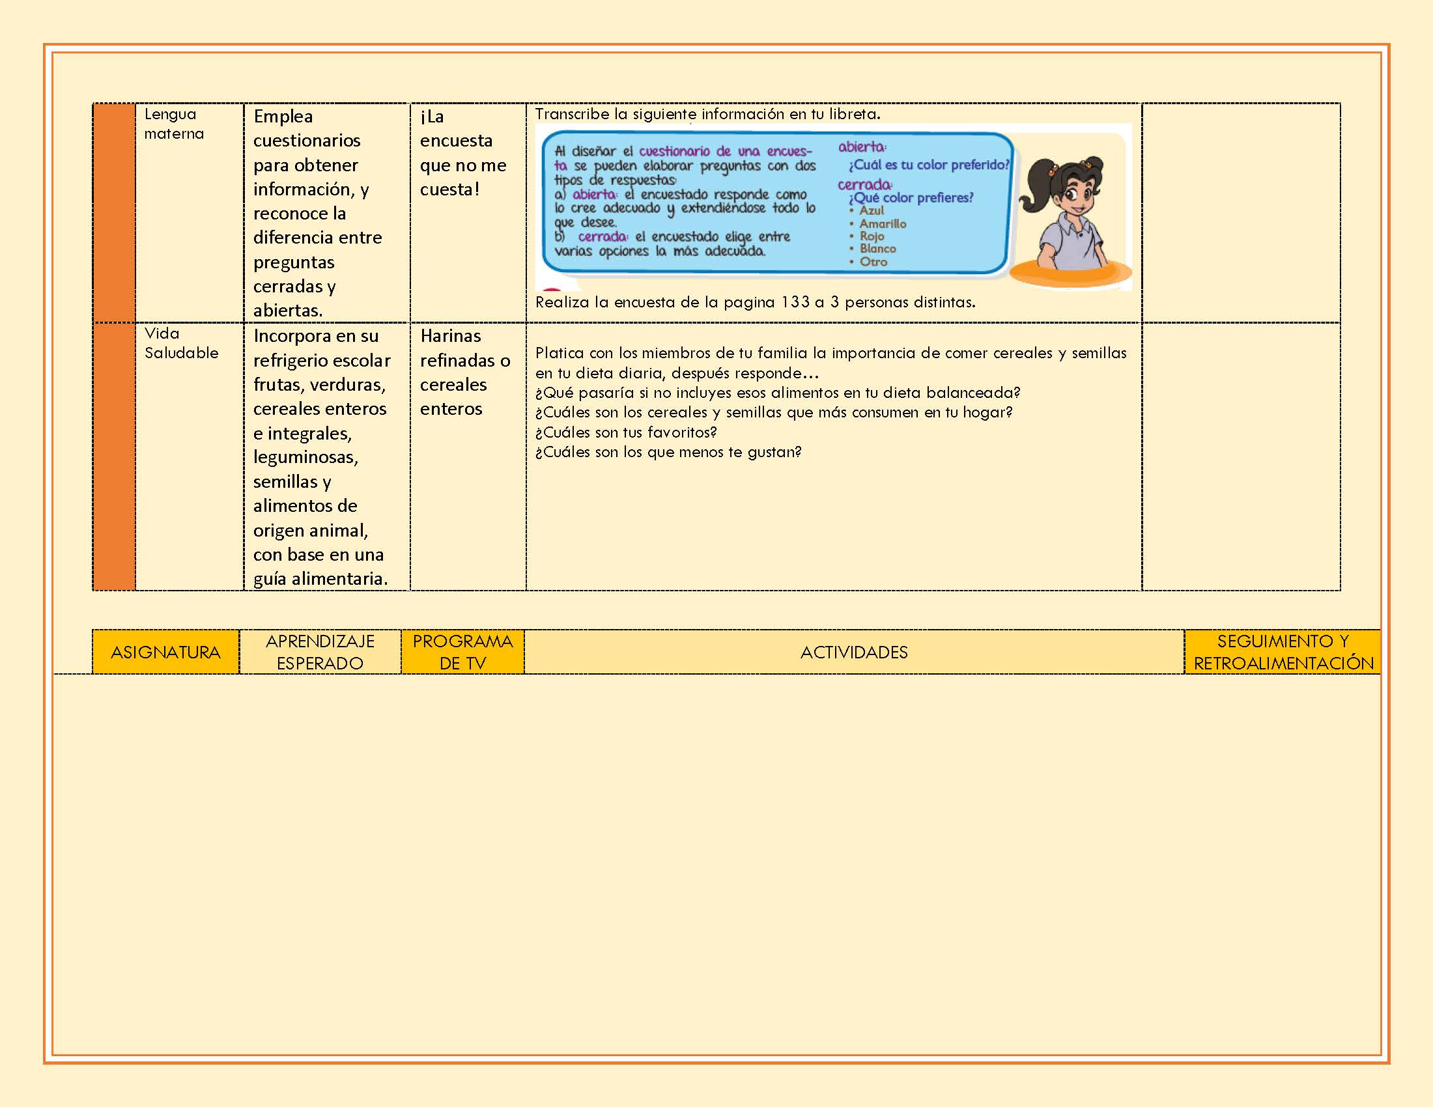Screen dimensions: 1433x1107
Task: Click 'Transcribe la siguiente información en tu libreta'
Action: click(x=707, y=114)
